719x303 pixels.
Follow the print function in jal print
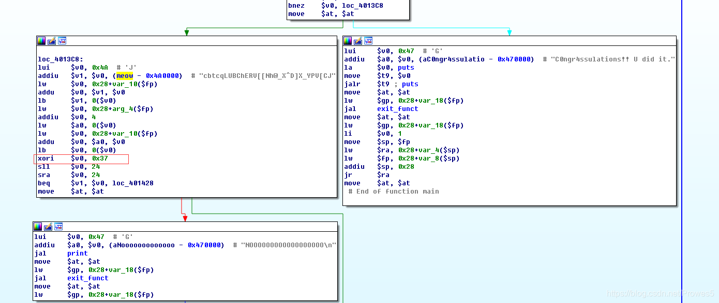coord(78,253)
